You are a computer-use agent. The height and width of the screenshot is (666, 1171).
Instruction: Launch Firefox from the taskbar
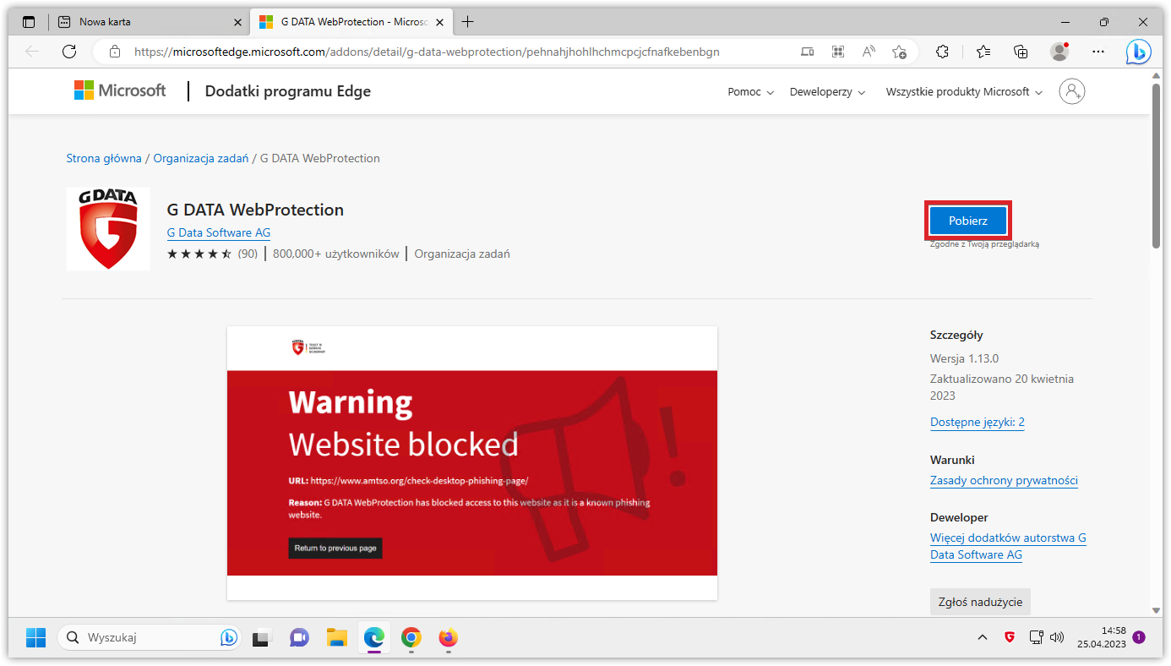point(448,637)
